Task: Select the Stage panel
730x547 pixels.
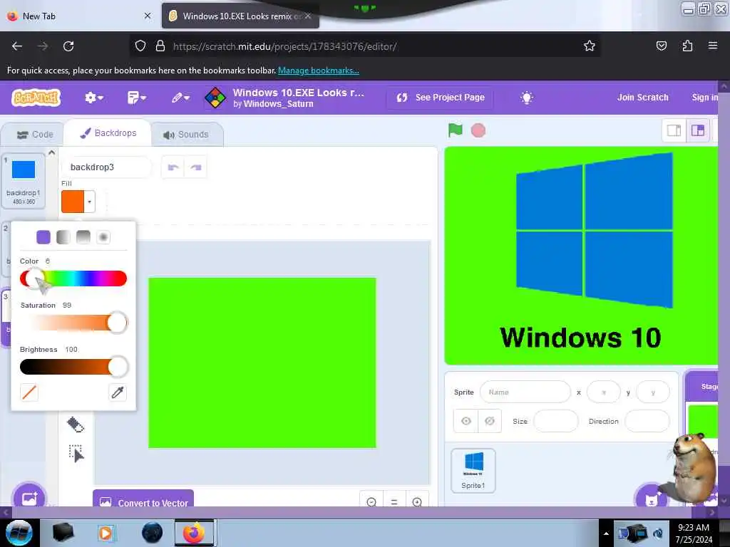Action: 702,419
